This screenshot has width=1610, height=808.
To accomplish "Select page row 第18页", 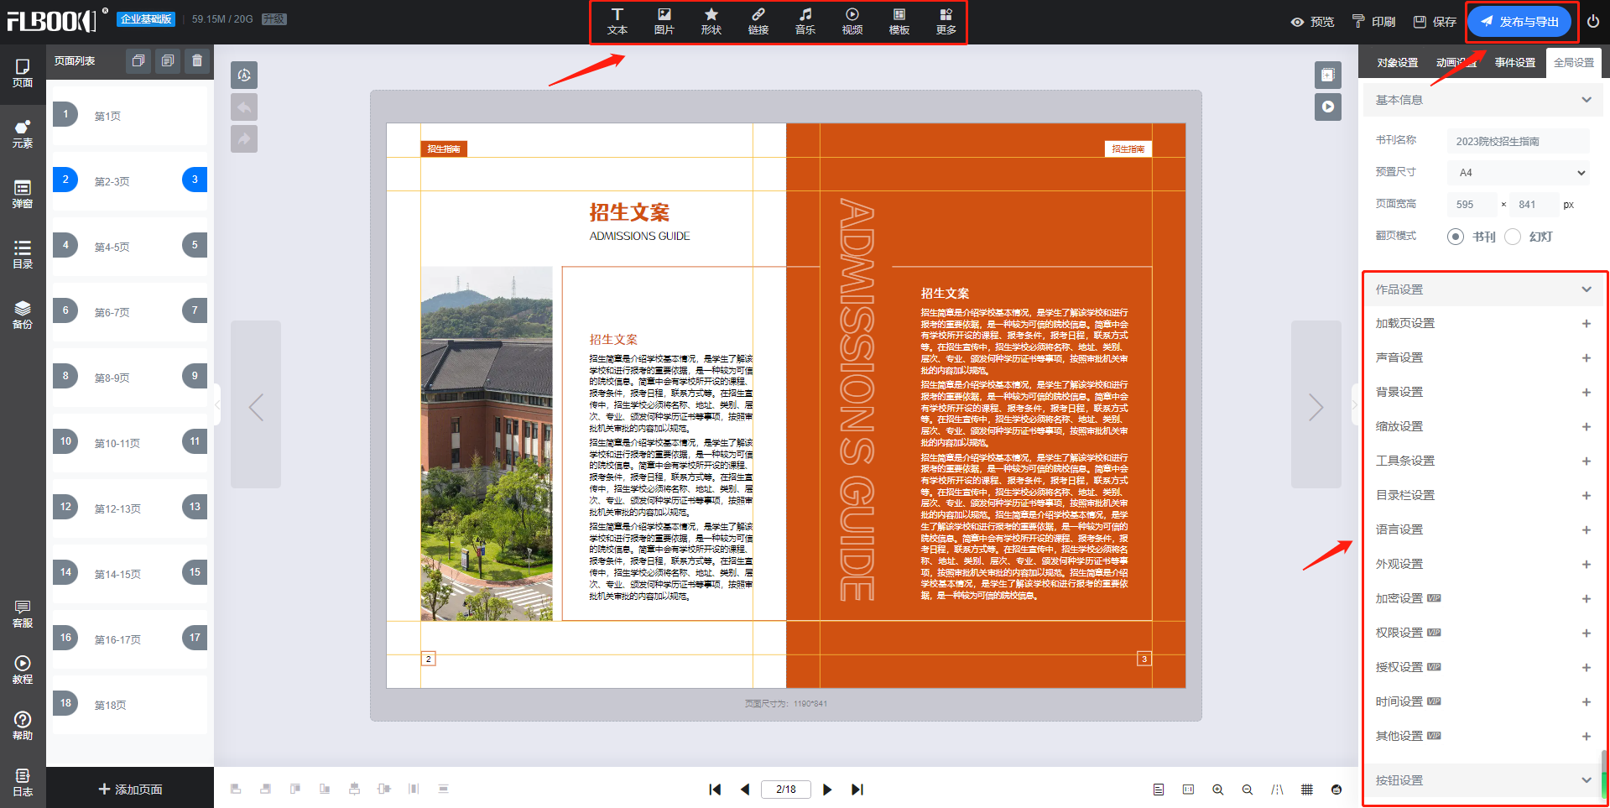I will coord(129,704).
